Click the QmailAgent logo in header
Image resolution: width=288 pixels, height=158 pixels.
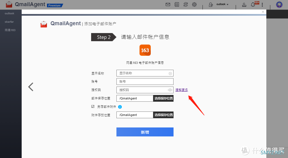click(9, 4)
